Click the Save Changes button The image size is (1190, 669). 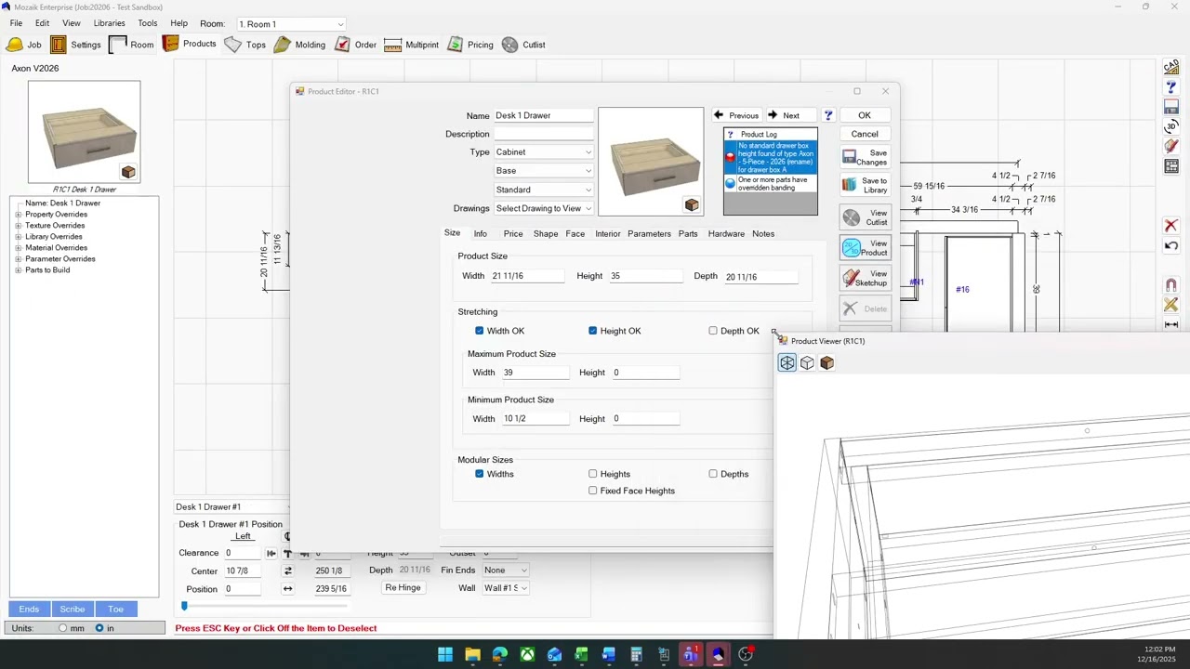tap(866, 158)
